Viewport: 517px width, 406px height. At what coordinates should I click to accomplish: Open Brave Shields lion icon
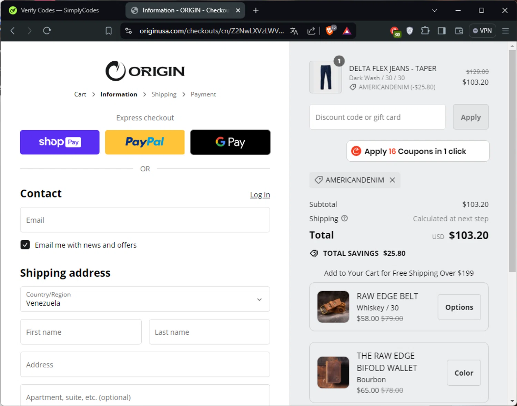330,30
